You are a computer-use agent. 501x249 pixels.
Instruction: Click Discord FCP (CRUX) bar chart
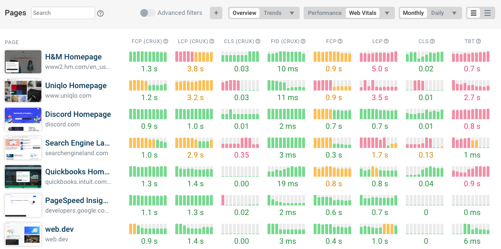pos(148,113)
